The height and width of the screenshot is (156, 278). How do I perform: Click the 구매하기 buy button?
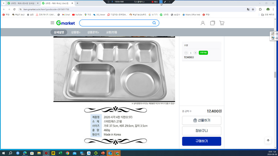tap(202, 141)
